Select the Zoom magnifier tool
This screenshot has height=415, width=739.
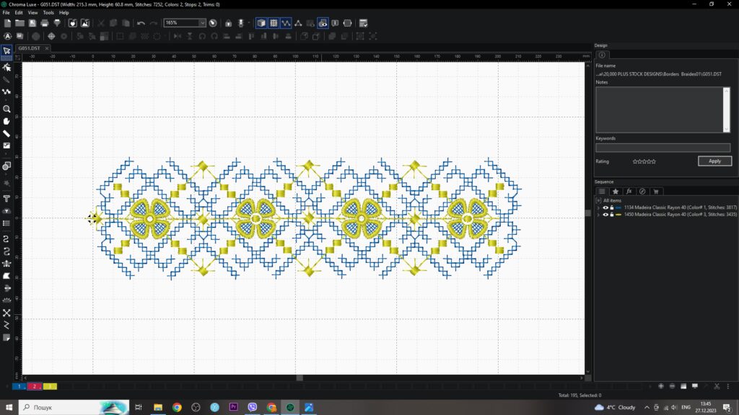[6, 110]
